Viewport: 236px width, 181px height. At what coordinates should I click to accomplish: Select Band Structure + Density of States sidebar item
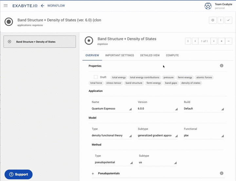(39, 42)
